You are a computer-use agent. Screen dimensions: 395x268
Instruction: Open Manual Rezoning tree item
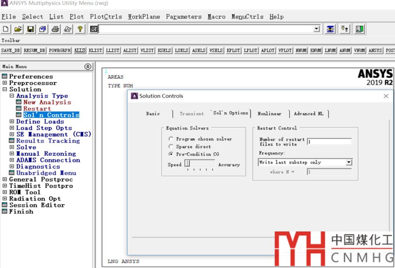[x=46, y=154]
